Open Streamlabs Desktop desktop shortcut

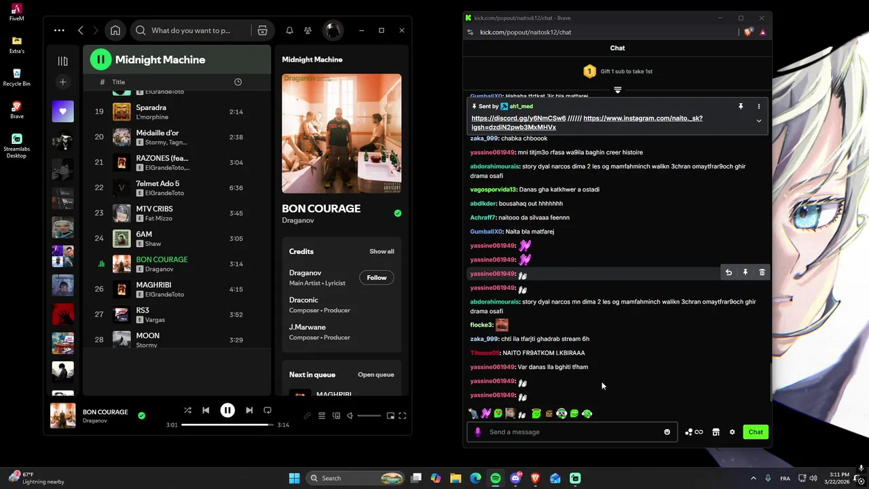point(17,146)
